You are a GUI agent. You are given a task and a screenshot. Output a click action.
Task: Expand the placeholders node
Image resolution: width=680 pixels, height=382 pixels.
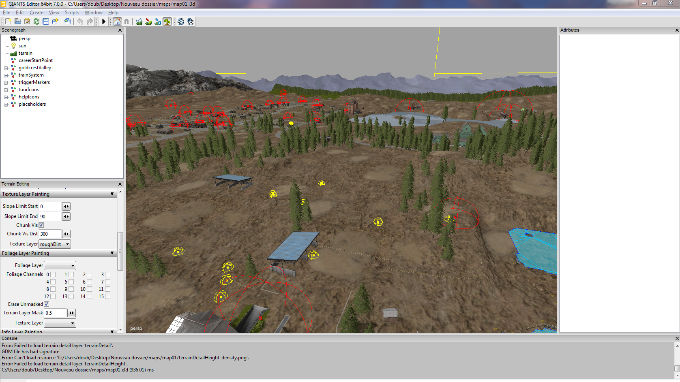[x=6, y=105]
